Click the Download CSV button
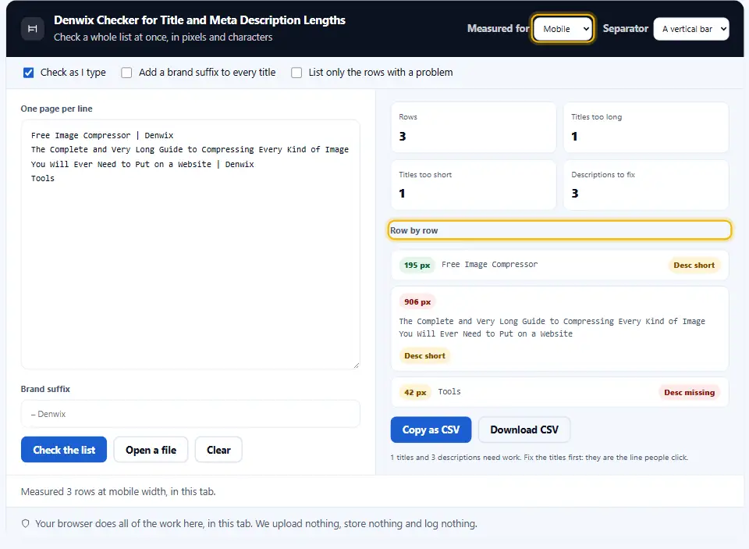The image size is (749, 549). point(524,430)
